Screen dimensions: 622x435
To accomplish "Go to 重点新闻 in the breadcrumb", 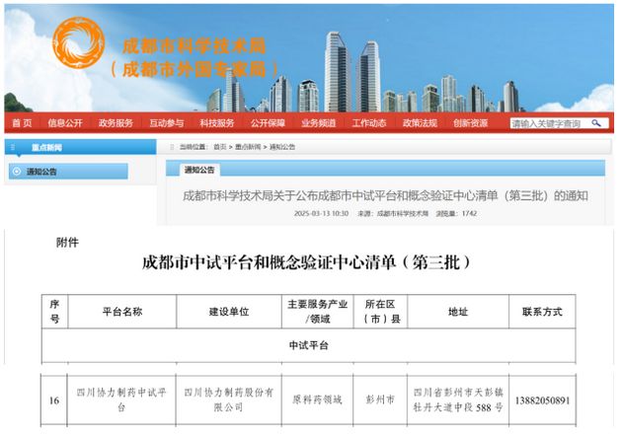I will [248, 147].
